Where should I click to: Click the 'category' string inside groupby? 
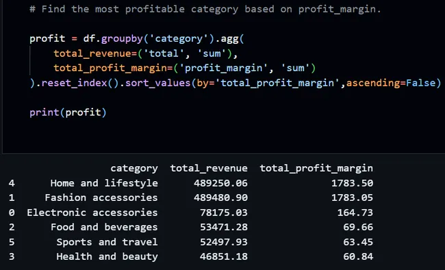[x=179, y=38]
